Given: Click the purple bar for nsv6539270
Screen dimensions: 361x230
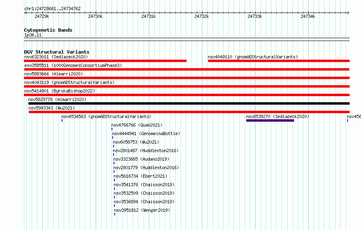Looking at the screenshot, I should coord(270,120).
